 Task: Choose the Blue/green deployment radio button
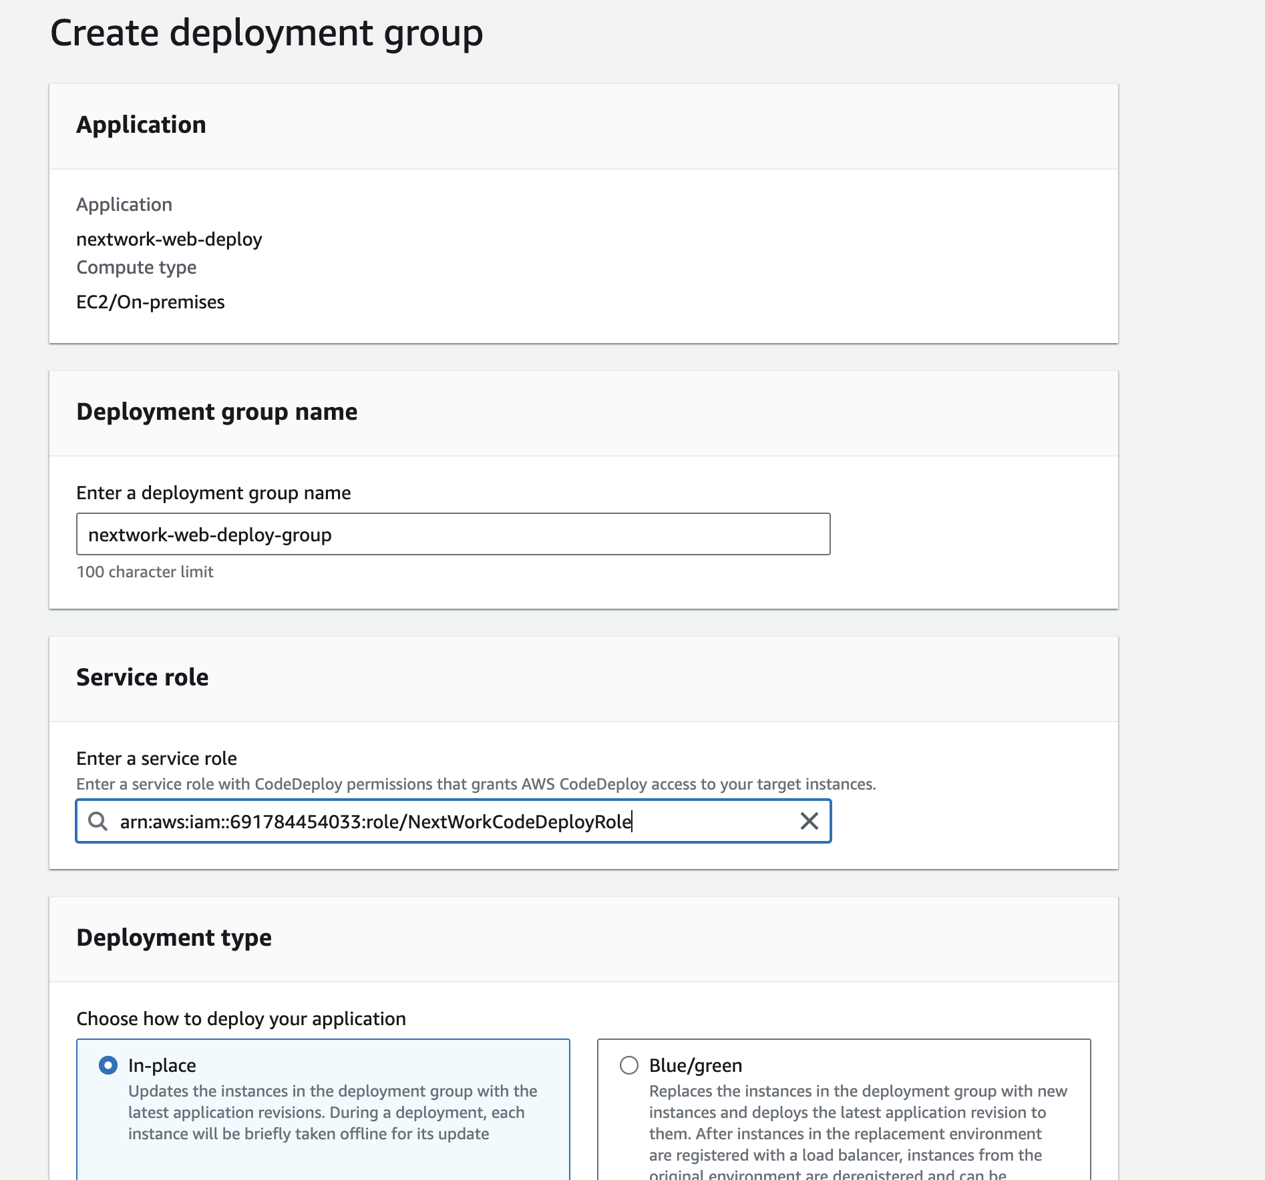[x=629, y=1065]
